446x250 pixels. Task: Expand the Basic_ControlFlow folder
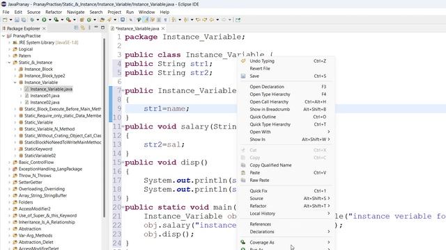point(9,162)
